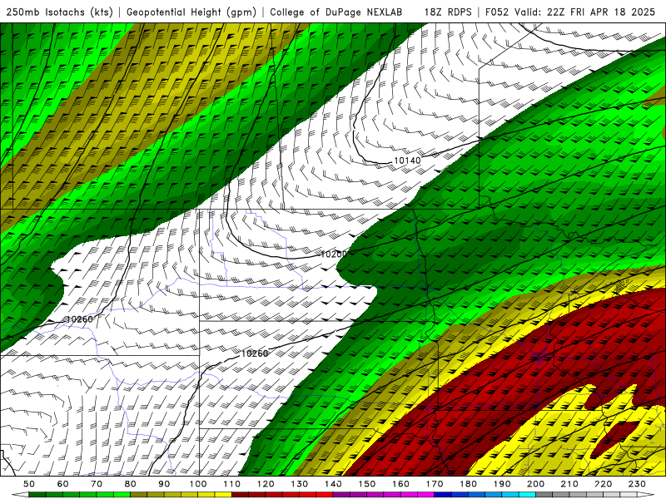
Task: Click the 230 value on the color scale
Action: [x=637, y=484]
